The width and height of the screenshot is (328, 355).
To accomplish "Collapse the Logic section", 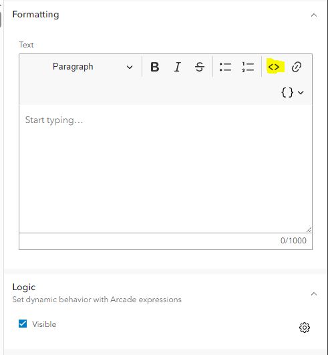I will (313, 294).
